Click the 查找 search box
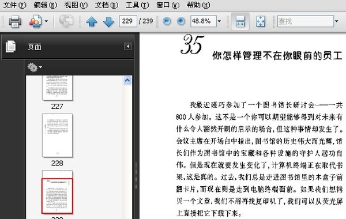Viewport: 346px width, 219px height. 306,21
